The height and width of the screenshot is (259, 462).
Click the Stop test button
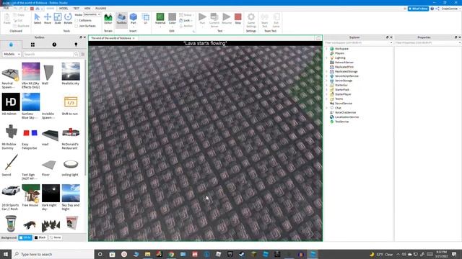tap(238, 19)
